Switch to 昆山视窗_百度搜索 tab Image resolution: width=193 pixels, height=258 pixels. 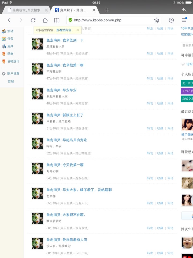pyautogui.click(x=27, y=10)
